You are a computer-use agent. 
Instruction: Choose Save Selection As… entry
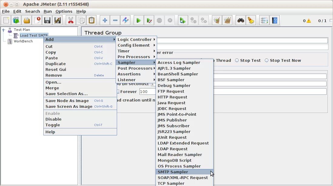(x=80, y=94)
